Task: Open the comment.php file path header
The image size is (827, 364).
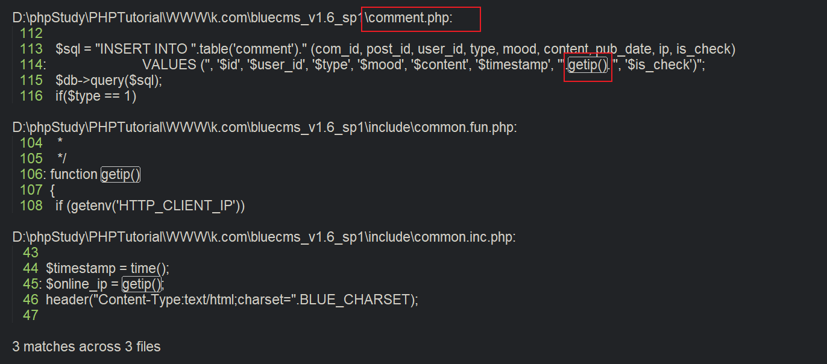Action: [232, 18]
